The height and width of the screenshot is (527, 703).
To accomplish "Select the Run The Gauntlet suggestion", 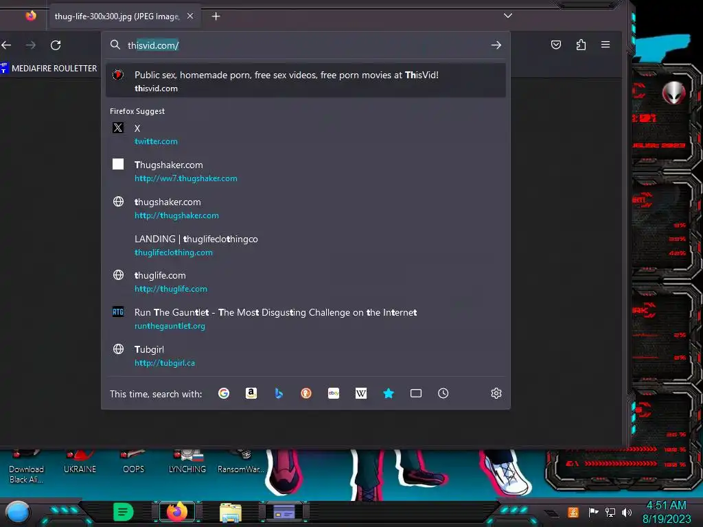I will tap(306, 319).
